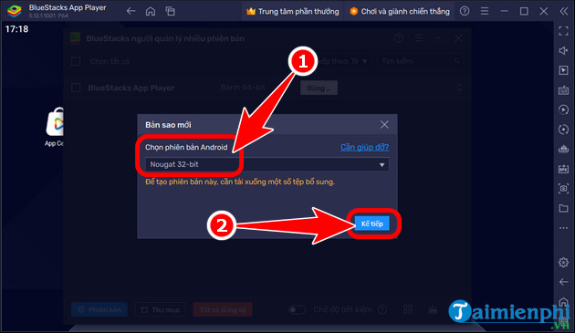Open the hamburger menu in BlueStacks title bar
This screenshot has height=333, width=575.
click(x=485, y=11)
